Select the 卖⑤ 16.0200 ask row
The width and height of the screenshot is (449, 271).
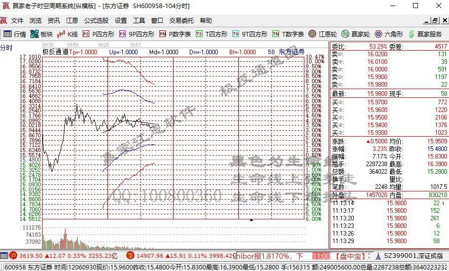(x=390, y=54)
